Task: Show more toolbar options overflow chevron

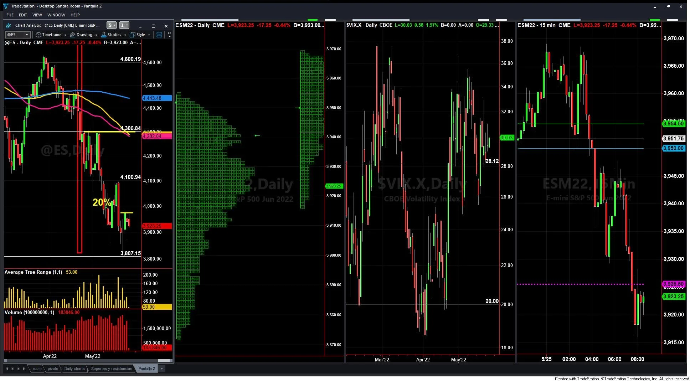Action: click(169, 35)
